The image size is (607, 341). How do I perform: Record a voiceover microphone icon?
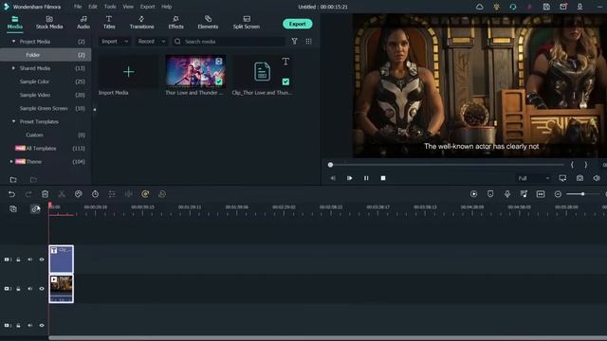tap(507, 194)
